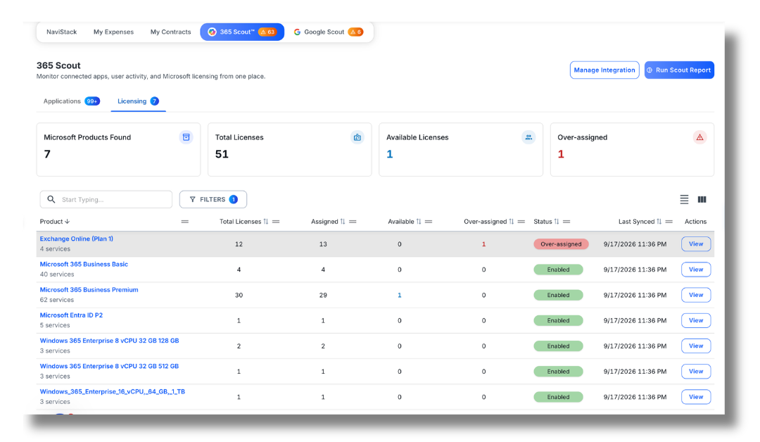Open Microsoft 365 Business Premium link
This screenshot has height=442, width=760.
click(89, 290)
